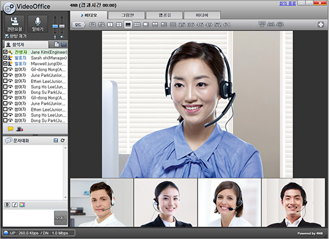
Task: Mute the speaker icon below the slider
Action: pos(62,37)
